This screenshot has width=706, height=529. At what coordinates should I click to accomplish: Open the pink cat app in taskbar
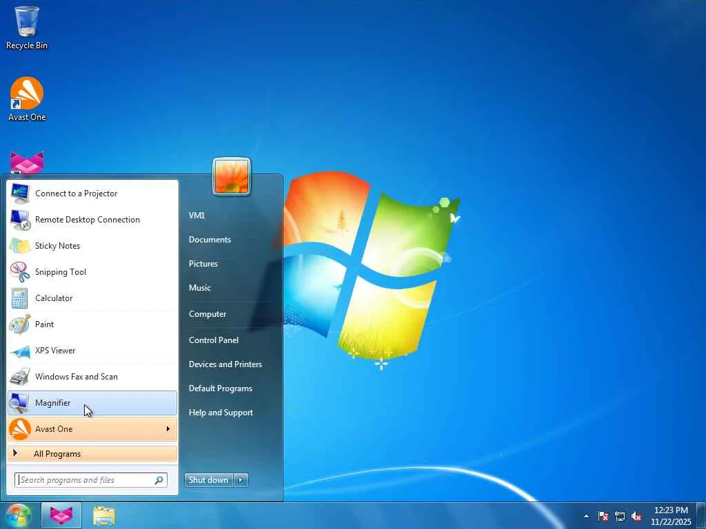click(61, 515)
